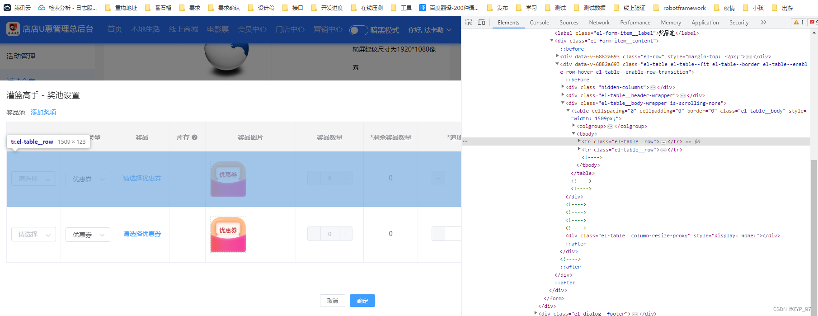Click the ellipsis badge in hidden-columns div
Screen dimensions: 818x316
click(x=653, y=88)
